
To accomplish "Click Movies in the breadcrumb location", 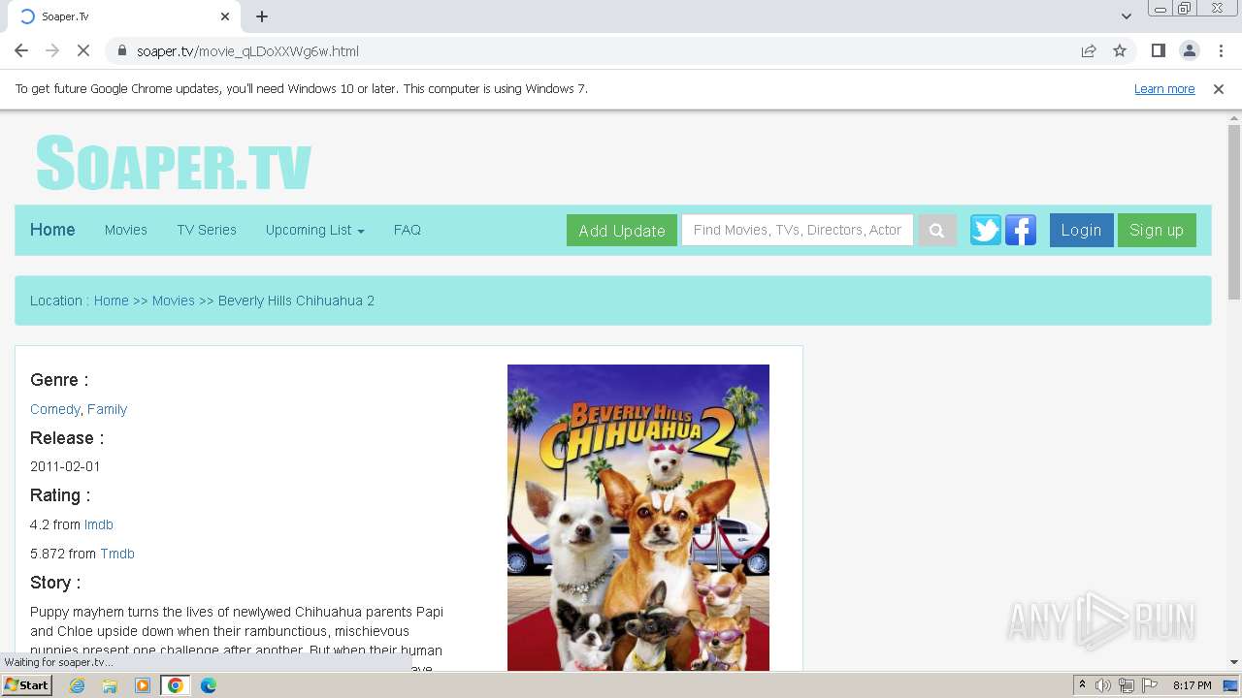I will [174, 301].
